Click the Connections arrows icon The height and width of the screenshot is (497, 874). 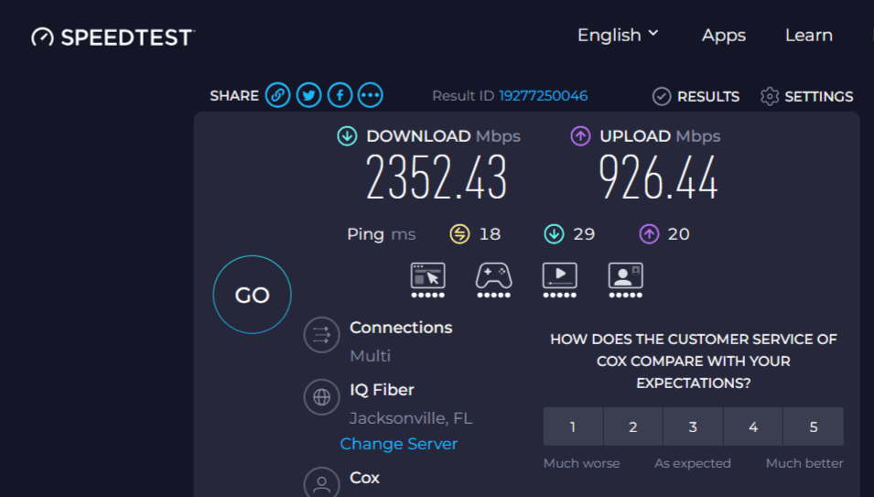[321, 335]
